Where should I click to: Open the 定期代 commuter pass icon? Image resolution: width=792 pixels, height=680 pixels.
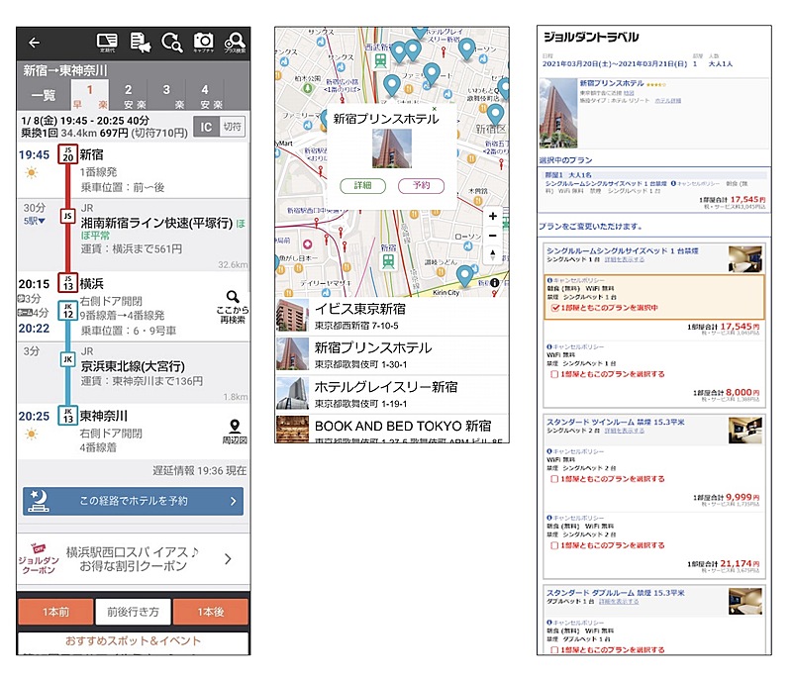[107, 43]
